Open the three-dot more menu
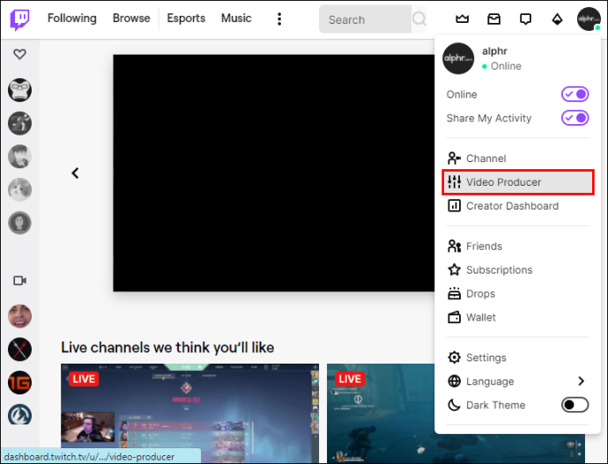Image resolution: width=608 pixels, height=464 pixels. 279,18
